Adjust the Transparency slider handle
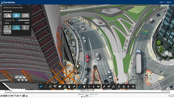The height and width of the screenshot is (98, 174). click(x=18, y=20)
